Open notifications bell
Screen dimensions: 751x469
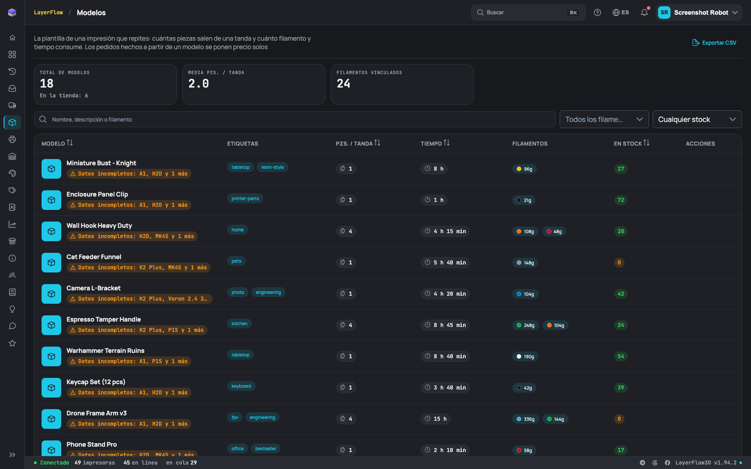(644, 13)
